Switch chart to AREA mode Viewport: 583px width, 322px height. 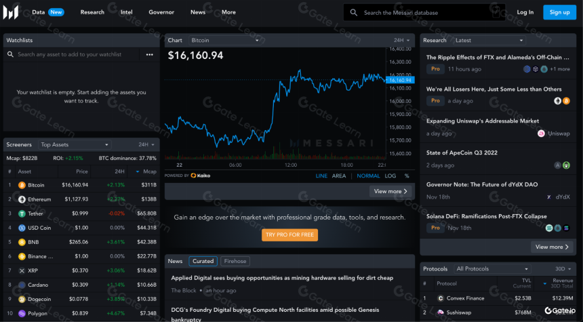point(339,176)
